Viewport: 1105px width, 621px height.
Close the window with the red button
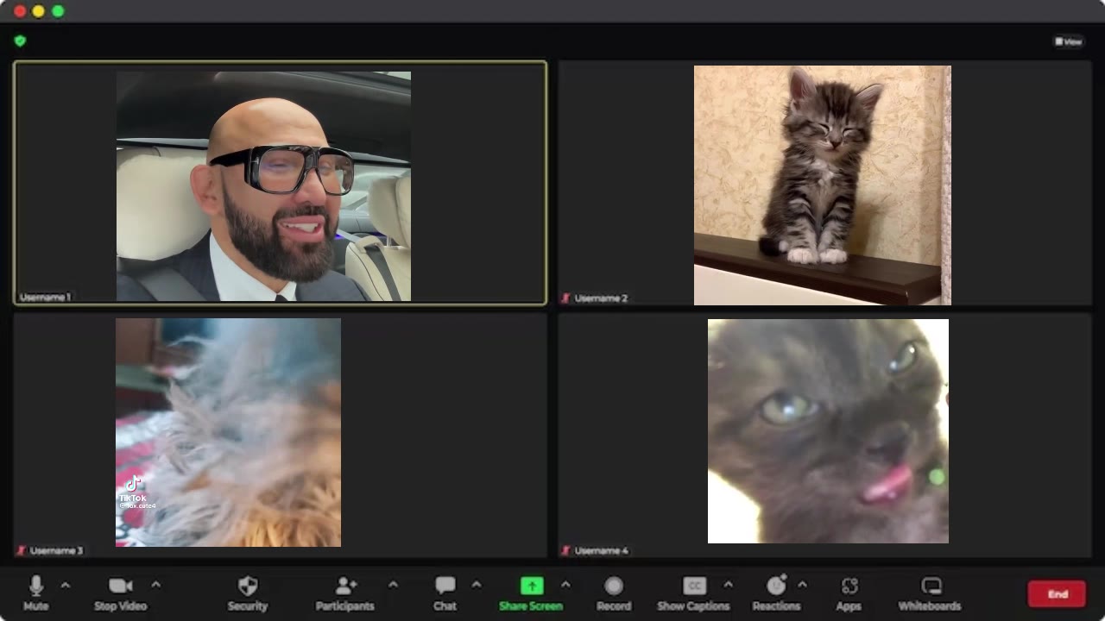pos(20,11)
